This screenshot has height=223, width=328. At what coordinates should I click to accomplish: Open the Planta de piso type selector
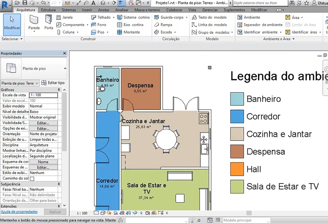click(x=34, y=68)
